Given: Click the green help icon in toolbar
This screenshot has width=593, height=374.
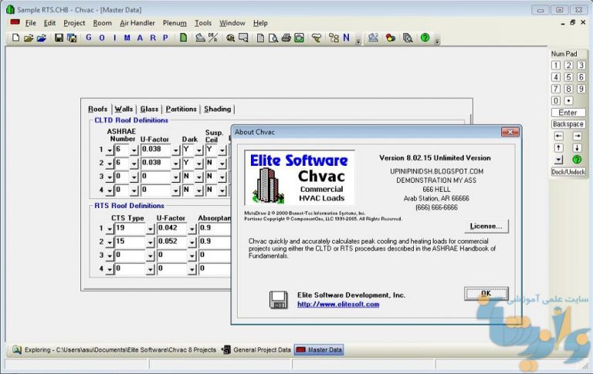Looking at the screenshot, I should (x=425, y=37).
